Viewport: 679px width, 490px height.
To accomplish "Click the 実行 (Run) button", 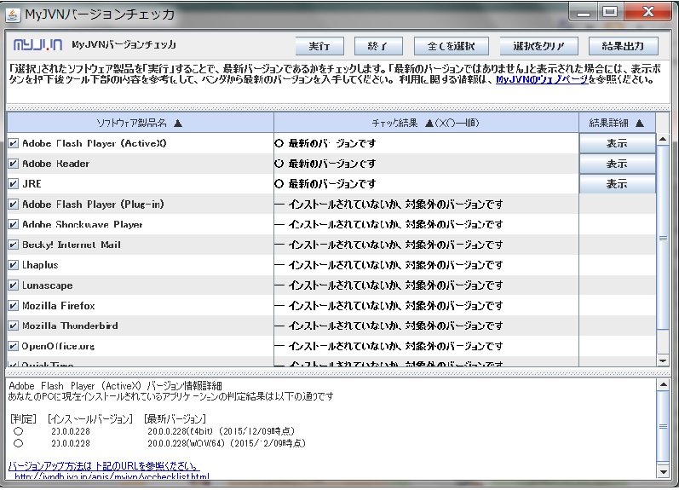I will click(319, 46).
